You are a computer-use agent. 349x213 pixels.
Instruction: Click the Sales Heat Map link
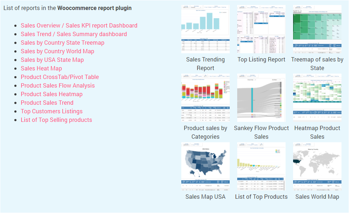(x=42, y=68)
